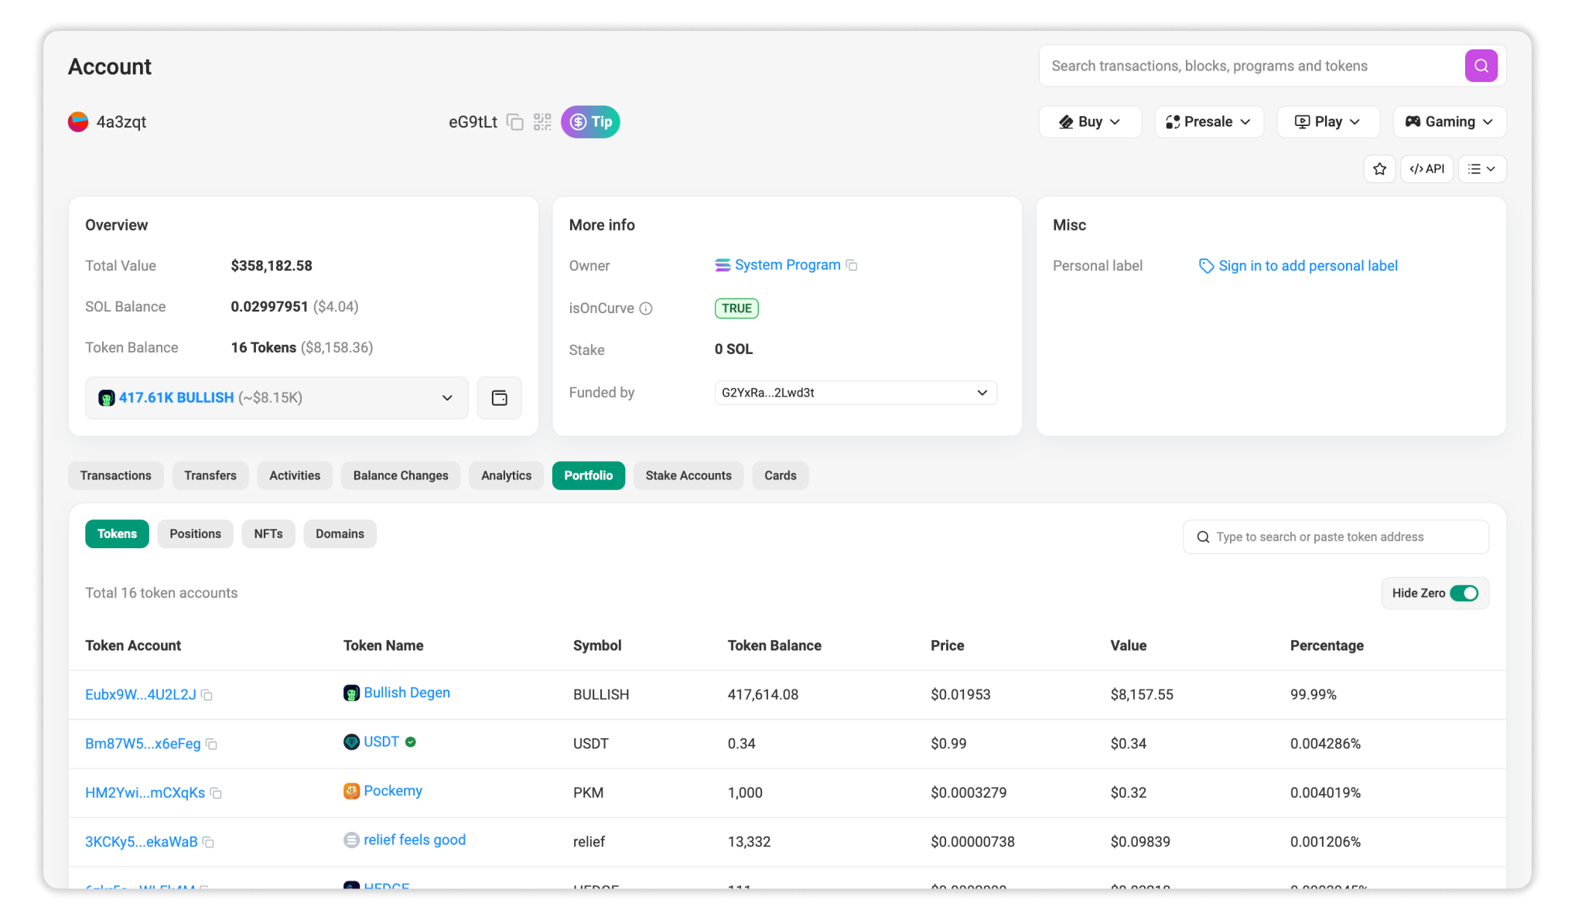Viewport: 1575px width, 920px height.
Task: Open the Funded by address dropdown
Action: click(982, 393)
